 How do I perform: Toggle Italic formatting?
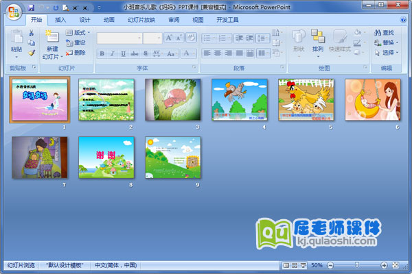click(x=113, y=53)
